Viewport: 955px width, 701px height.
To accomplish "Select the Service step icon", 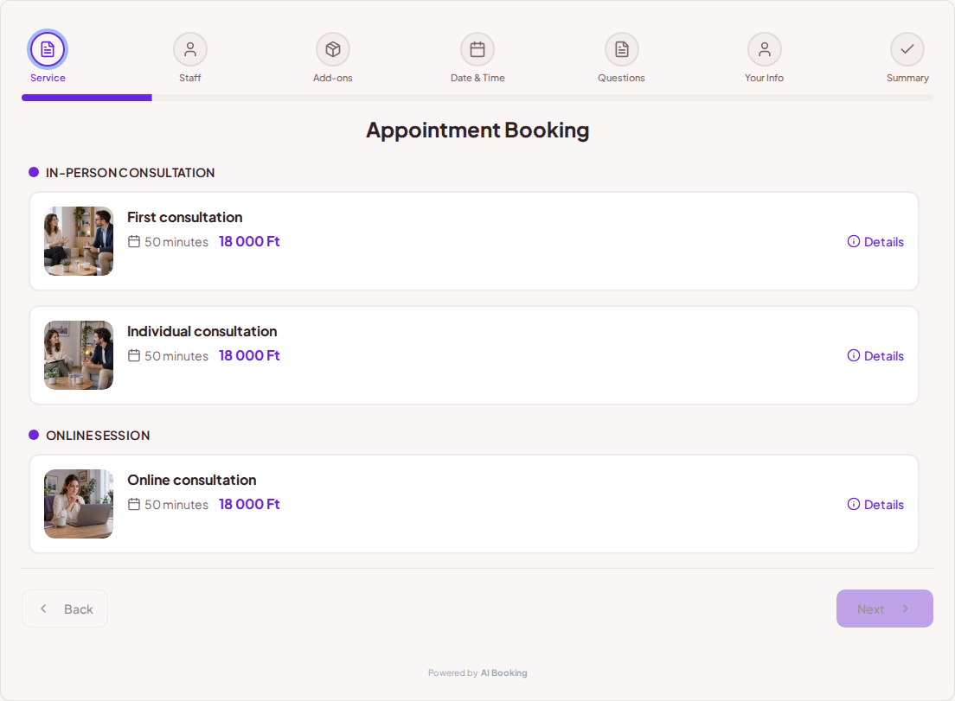I will click(x=48, y=49).
